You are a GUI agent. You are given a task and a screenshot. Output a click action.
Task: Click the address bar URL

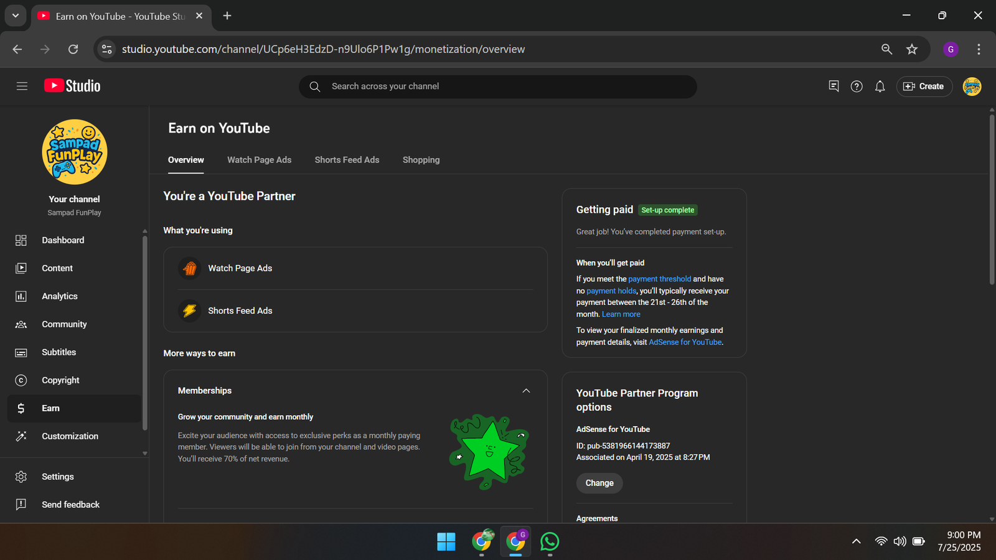(323, 49)
